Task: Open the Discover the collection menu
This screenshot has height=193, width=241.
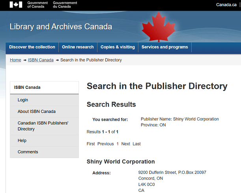Action: (x=32, y=47)
